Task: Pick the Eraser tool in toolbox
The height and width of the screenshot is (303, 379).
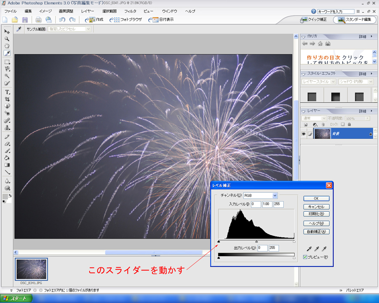Action: point(7,144)
